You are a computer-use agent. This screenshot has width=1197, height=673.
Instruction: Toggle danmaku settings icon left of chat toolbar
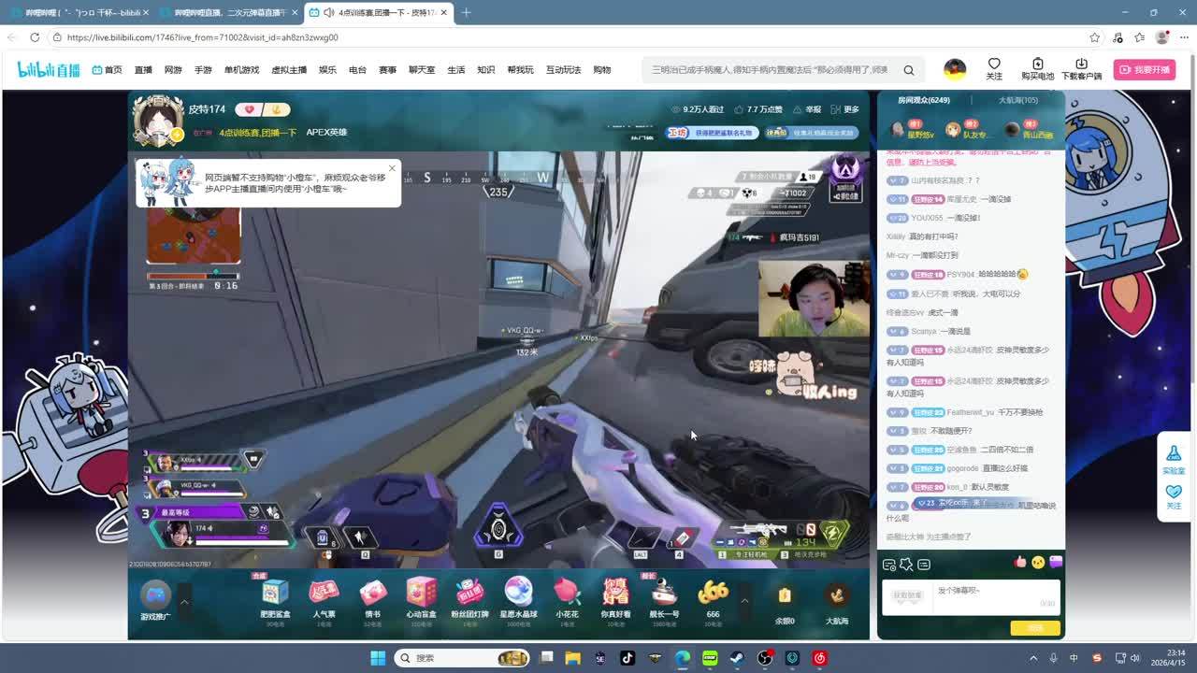(888, 565)
